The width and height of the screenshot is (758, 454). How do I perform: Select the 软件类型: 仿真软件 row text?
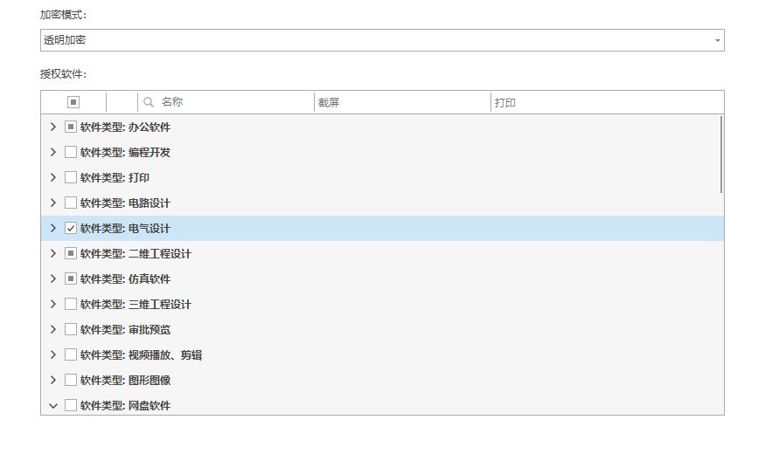pos(125,279)
